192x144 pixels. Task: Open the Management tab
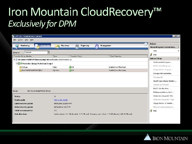pyautogui.click(x=103, y=46)
